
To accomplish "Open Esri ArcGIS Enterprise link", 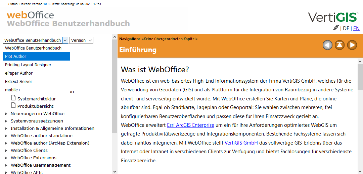I will [190, 125].
